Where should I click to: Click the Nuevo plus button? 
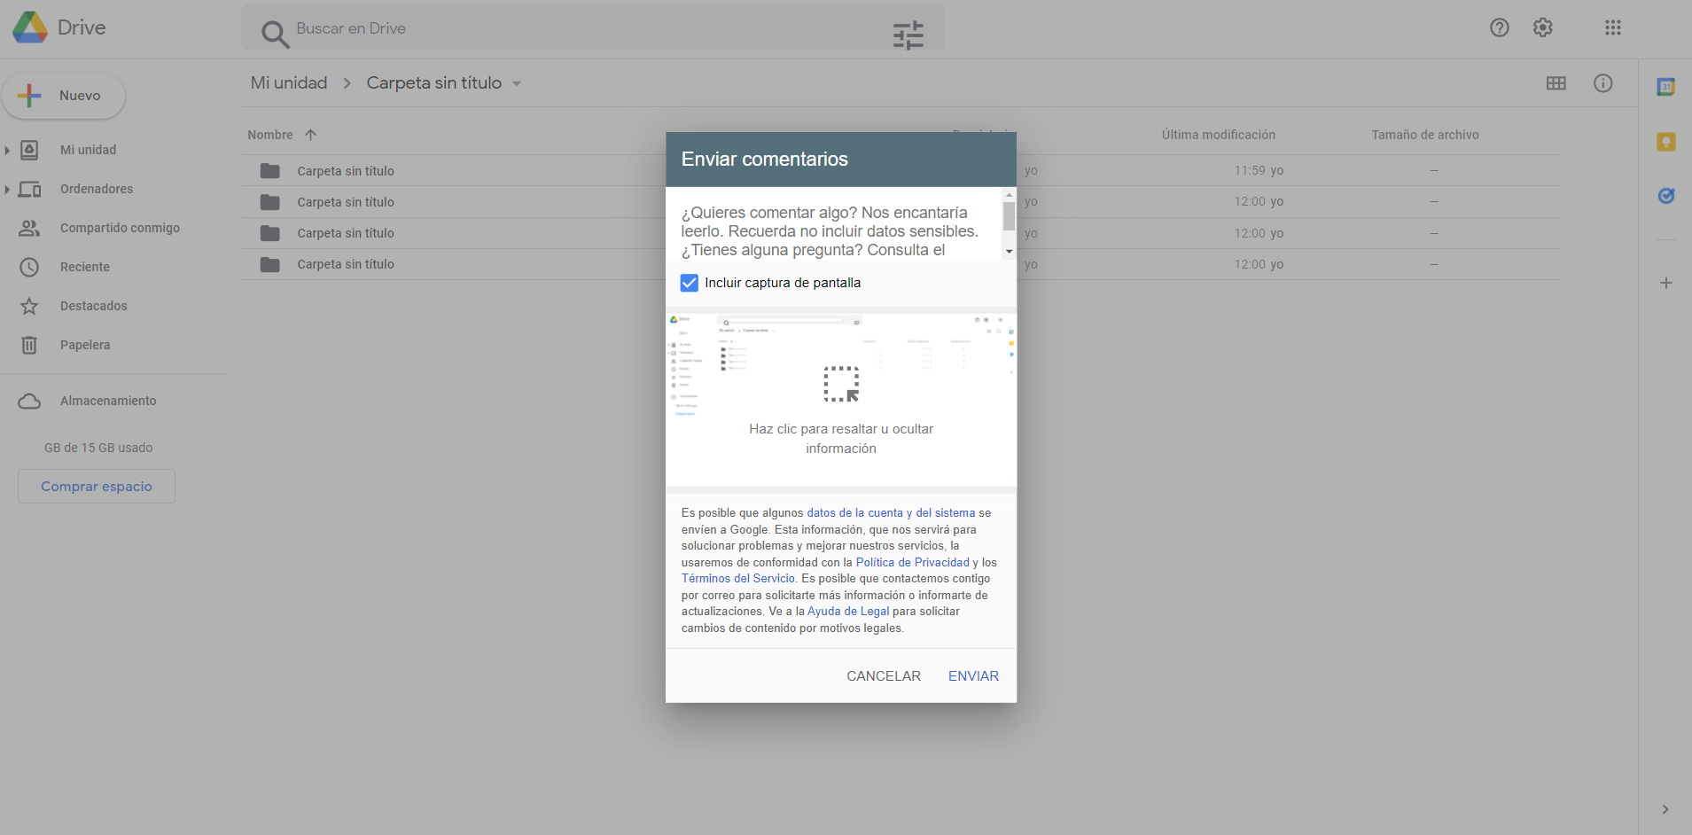tap(64, 96)
